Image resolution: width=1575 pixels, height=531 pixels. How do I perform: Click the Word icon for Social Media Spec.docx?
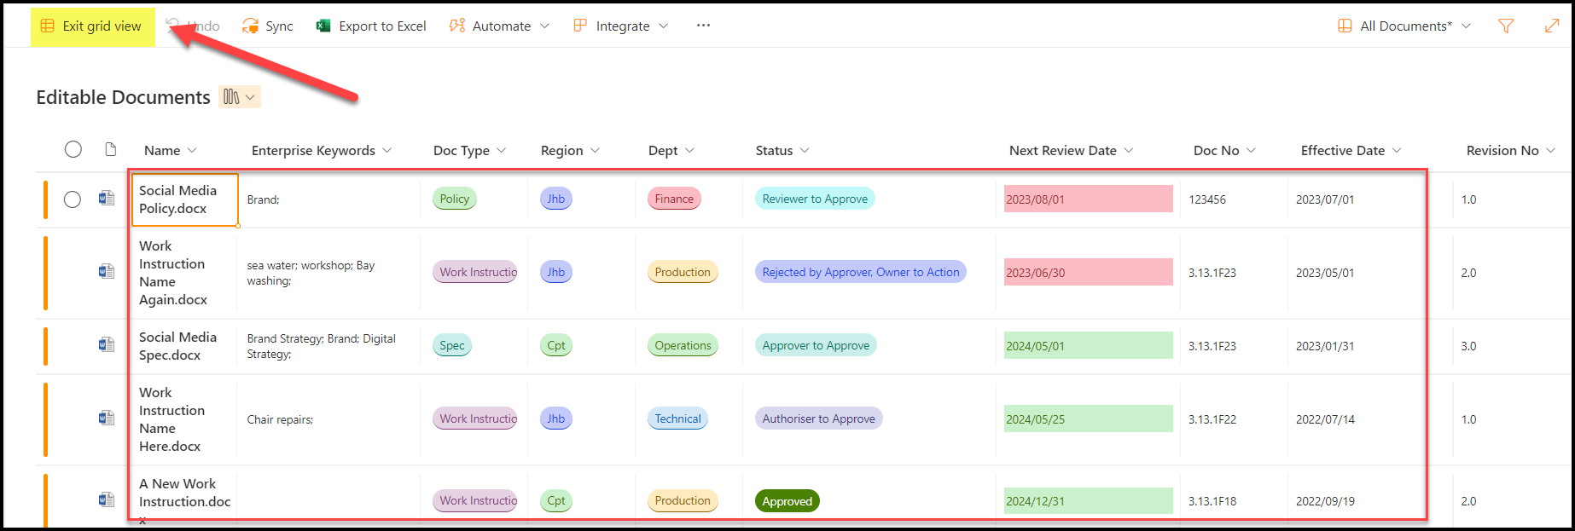[x=107, y=345]
